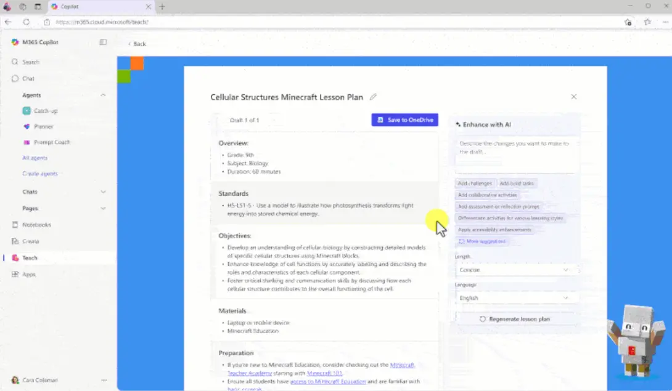Click Differentiate activities for learning styles chip

(510, 218)
